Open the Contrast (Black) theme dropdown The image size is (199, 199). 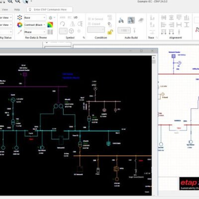(x=35, y=25)
